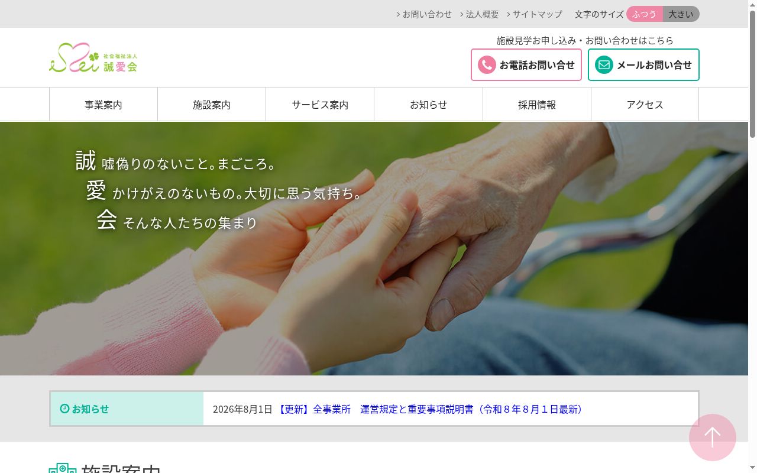Click お電話お問い合せ button

point(526,65)
